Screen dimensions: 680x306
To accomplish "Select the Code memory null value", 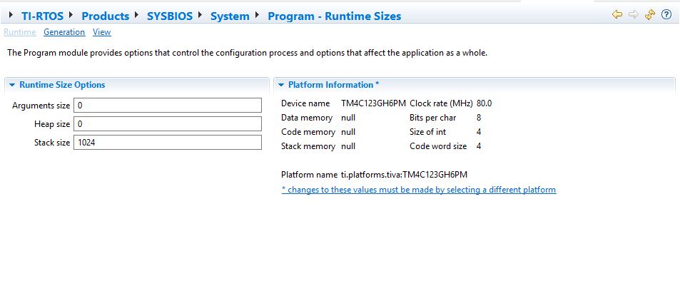I will click(348, 132).
